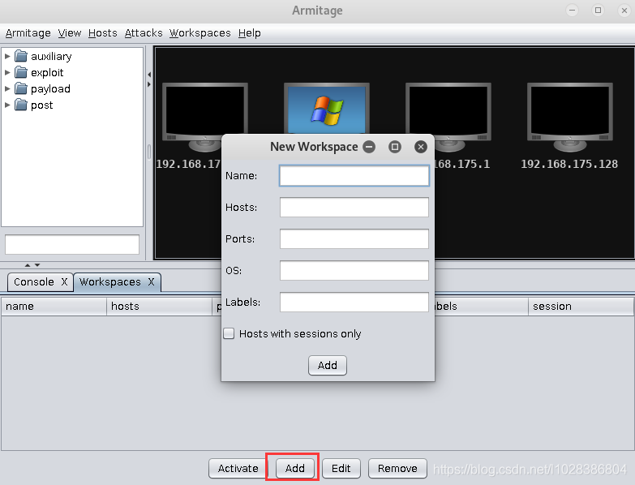
Task: Select the 192.168.175.128 host monitor
Action: point(570,117)
